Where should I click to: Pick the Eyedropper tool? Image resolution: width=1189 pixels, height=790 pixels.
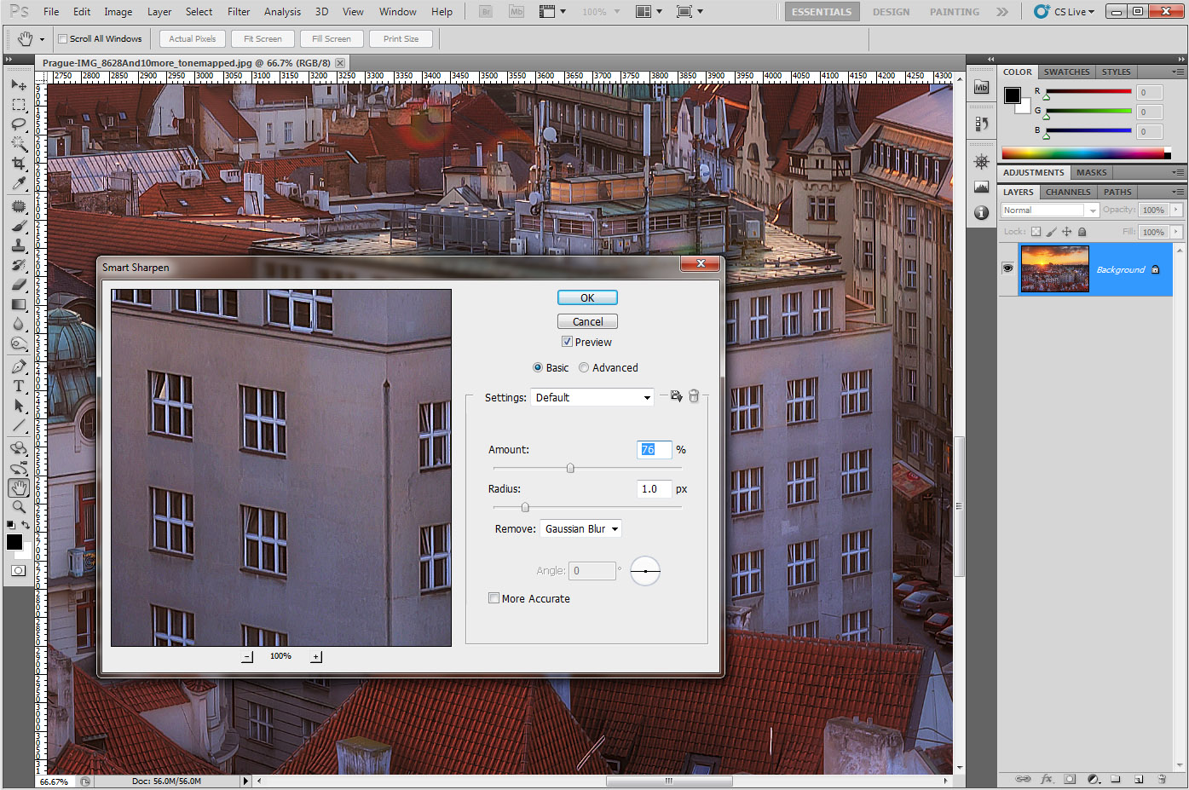click(18, 183)
